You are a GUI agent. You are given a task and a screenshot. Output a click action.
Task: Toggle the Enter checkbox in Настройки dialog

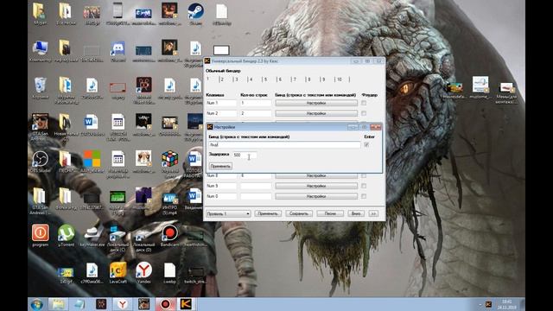click(366, 144)
